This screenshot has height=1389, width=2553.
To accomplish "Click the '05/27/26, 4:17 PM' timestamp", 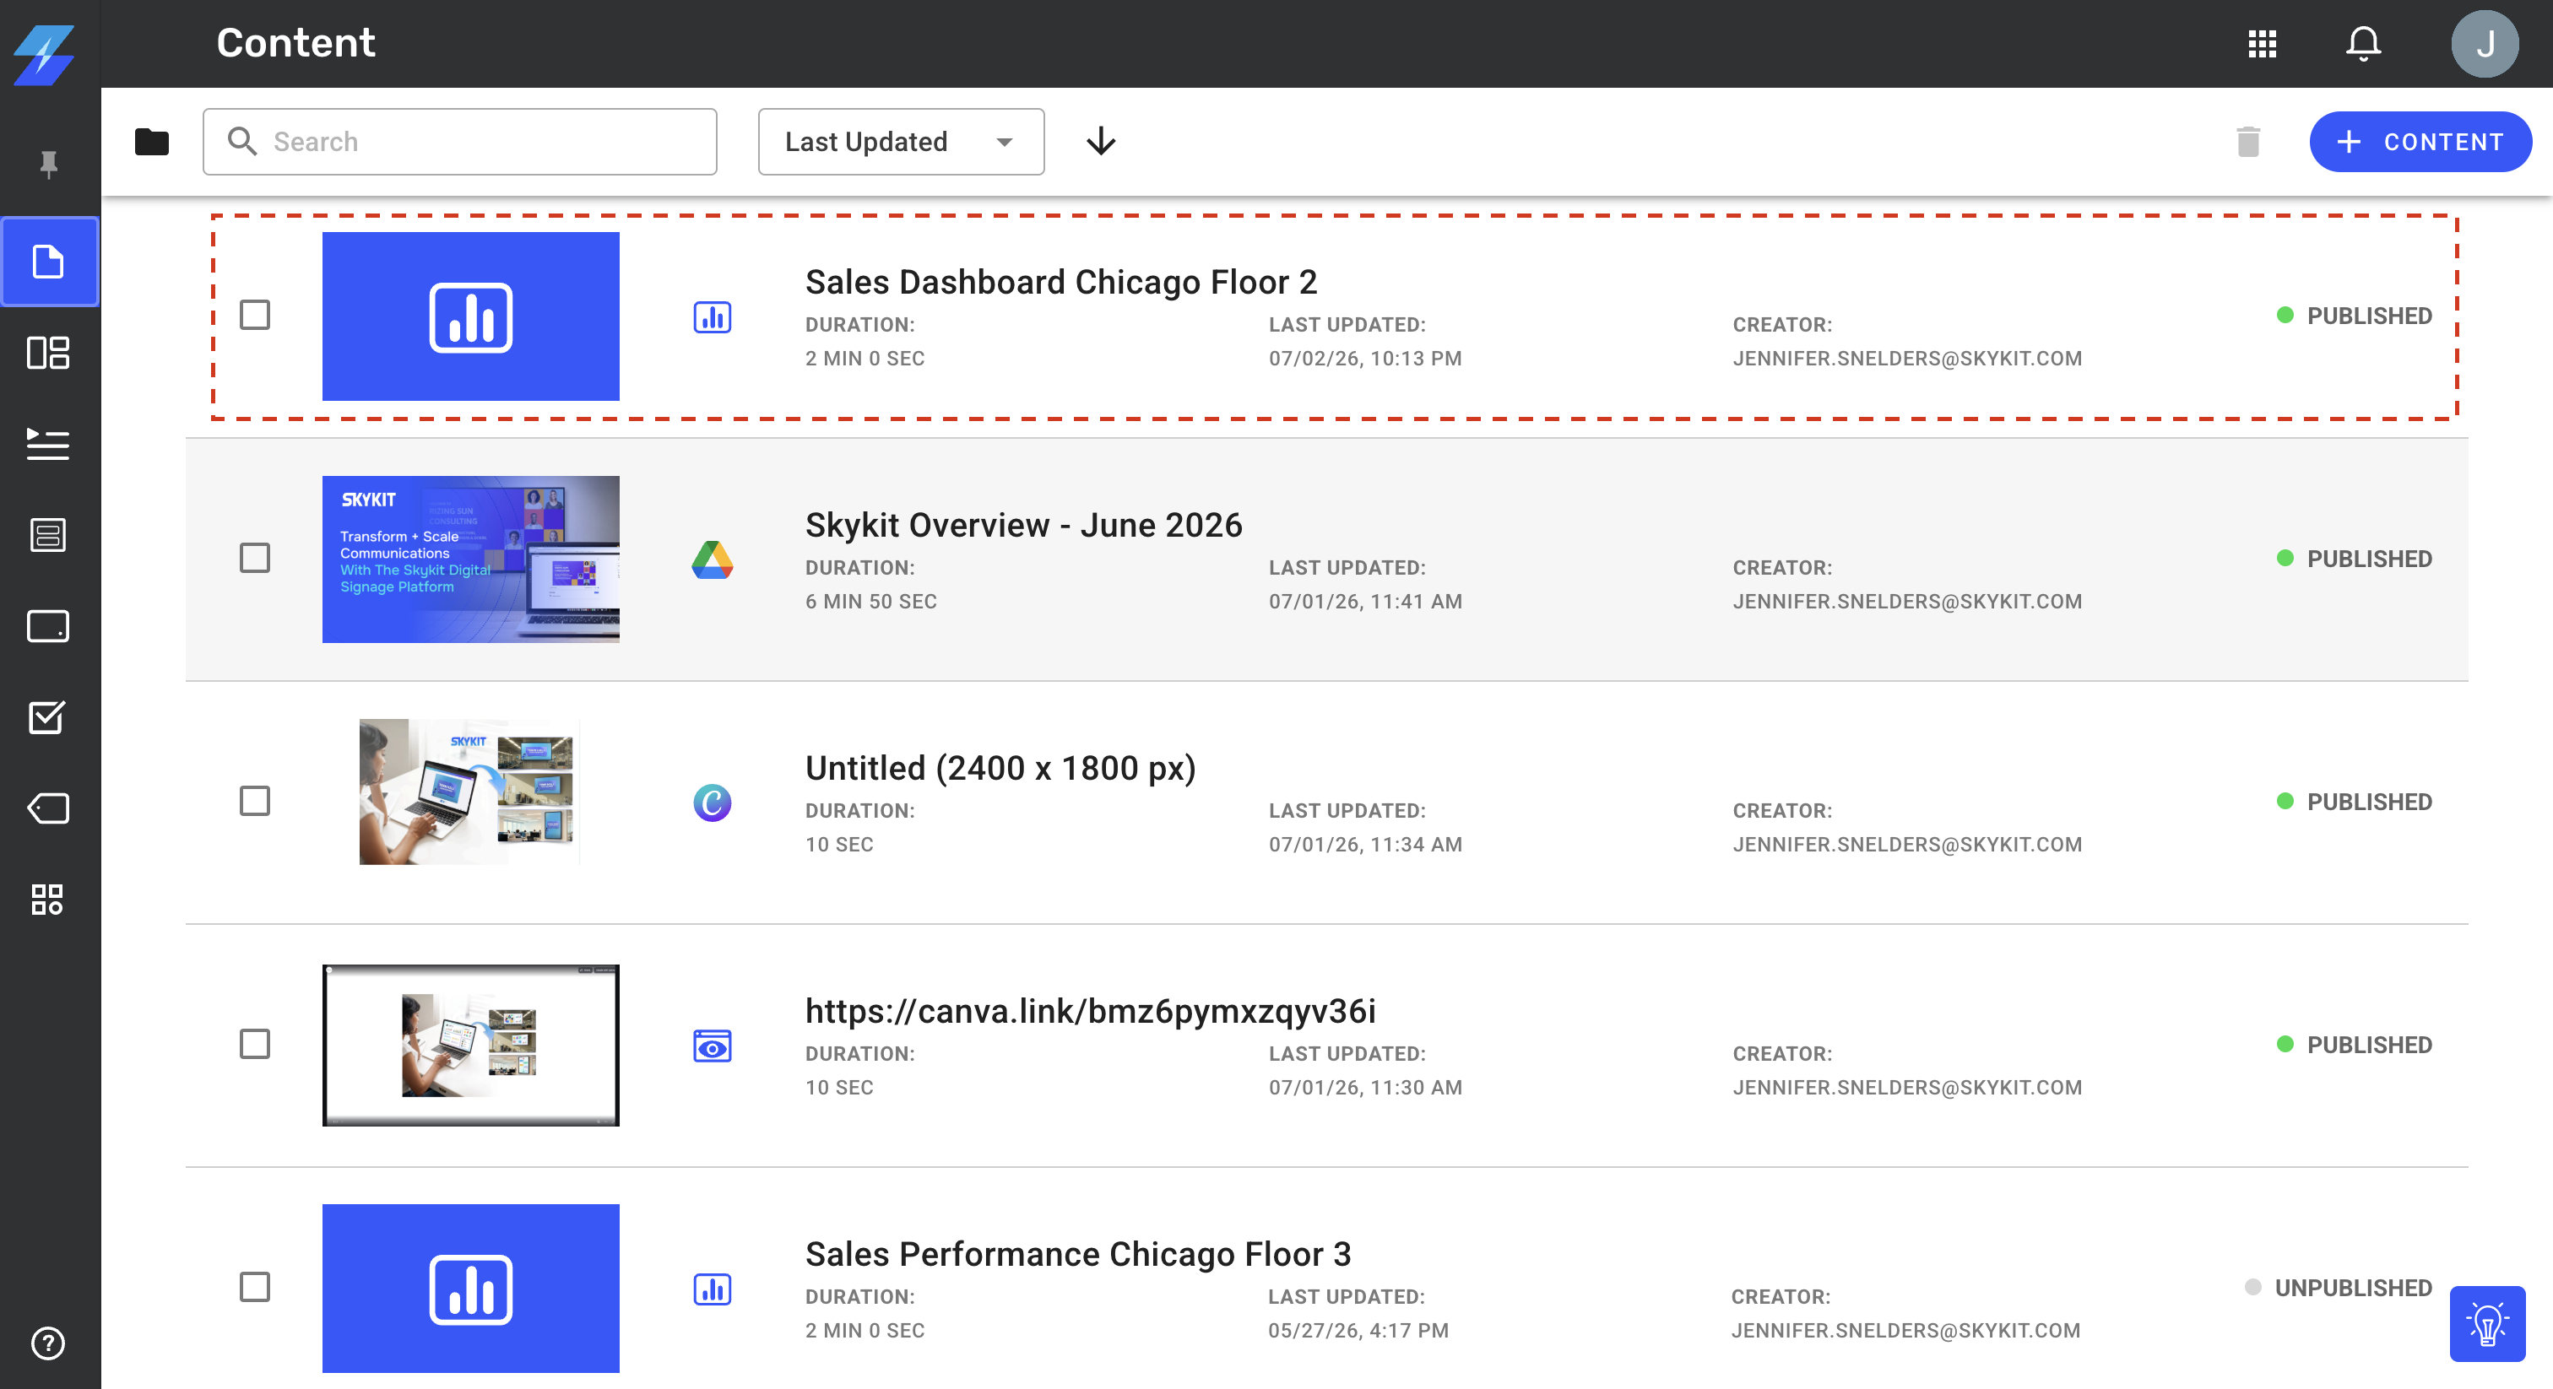I will tap(1358, 1331).
